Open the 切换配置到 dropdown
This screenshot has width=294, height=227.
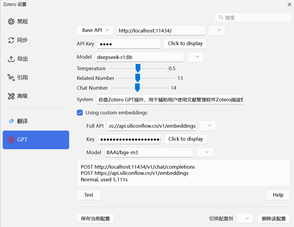(245, 218)
